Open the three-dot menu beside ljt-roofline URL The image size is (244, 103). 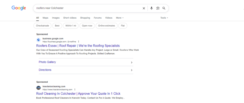coord(78,42)
